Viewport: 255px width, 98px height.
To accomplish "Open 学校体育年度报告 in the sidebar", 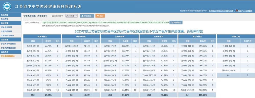I will point(10,44).
